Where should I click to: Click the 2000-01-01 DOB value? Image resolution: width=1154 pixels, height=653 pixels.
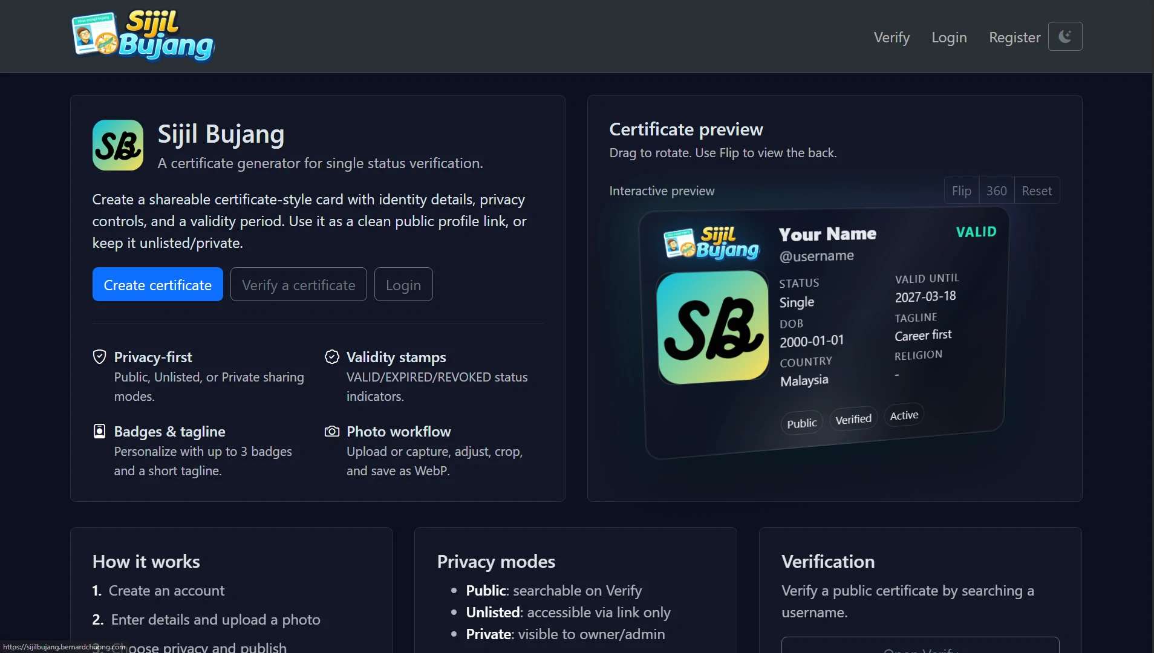pos(812,341)
